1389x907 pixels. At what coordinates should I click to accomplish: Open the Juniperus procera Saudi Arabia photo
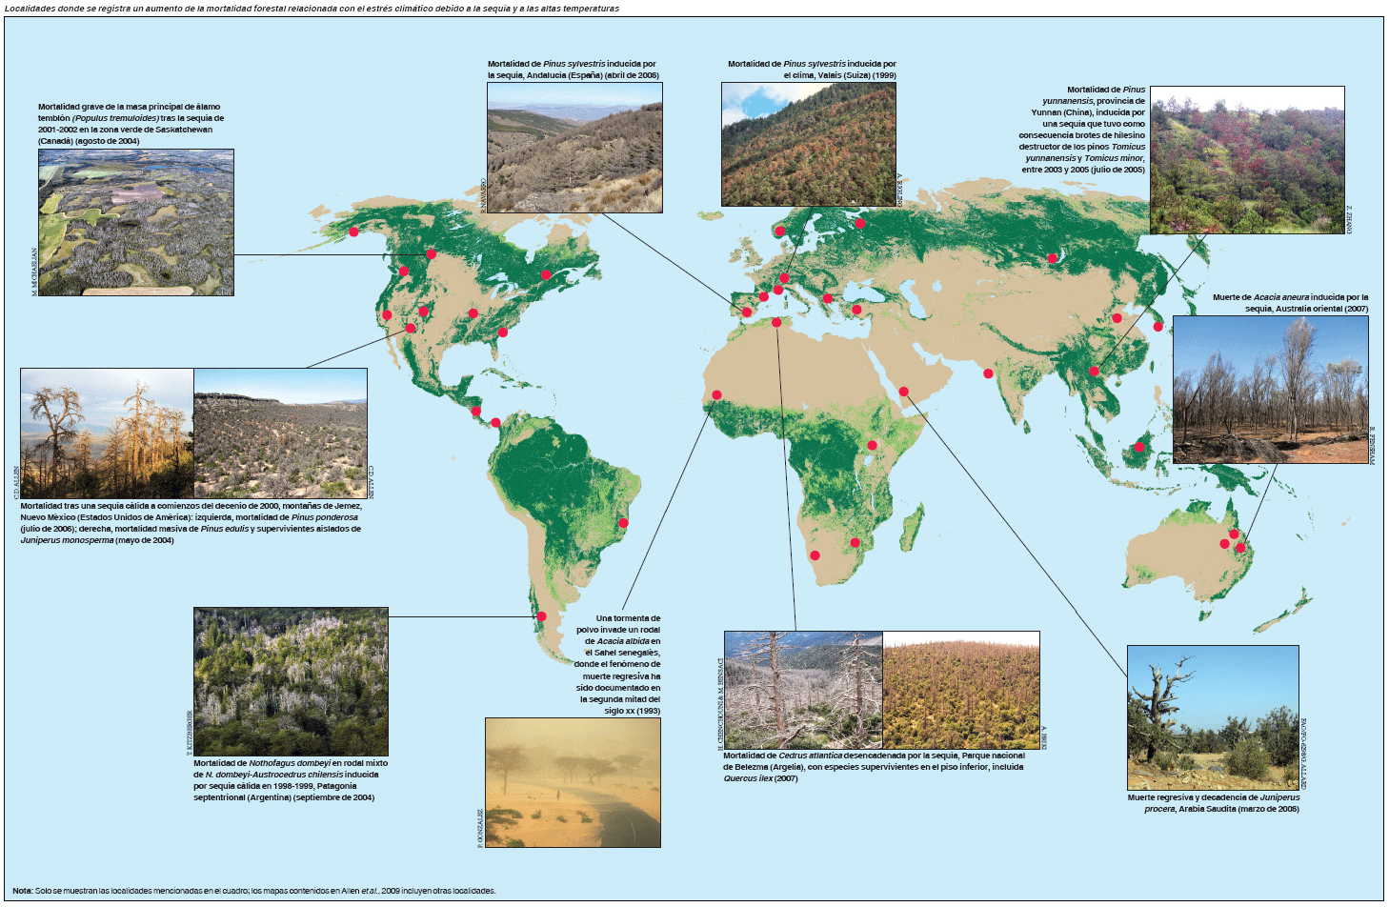1212,717
